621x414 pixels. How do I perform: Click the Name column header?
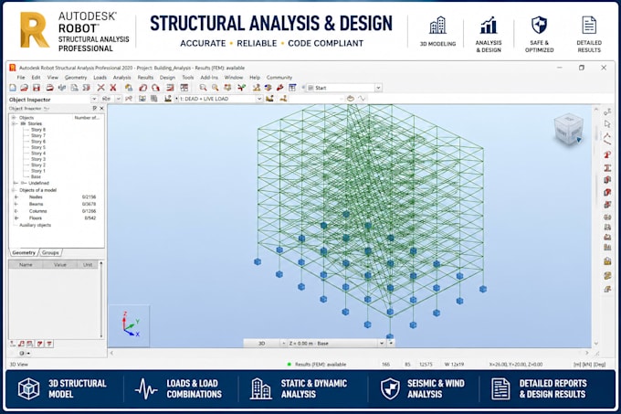click(26, 265)
